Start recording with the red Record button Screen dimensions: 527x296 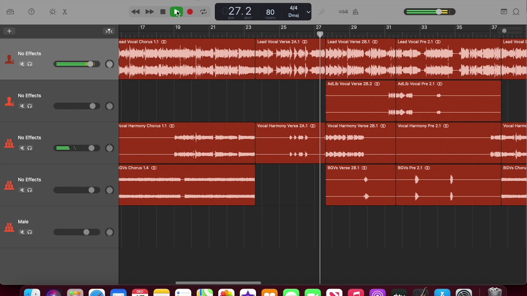(190, 12)
